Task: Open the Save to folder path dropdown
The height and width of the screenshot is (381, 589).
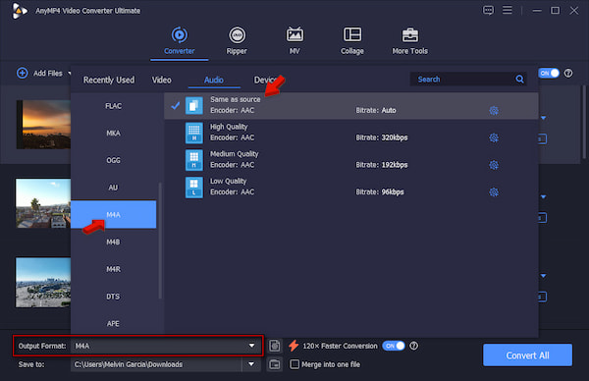Action: point(251,364)
